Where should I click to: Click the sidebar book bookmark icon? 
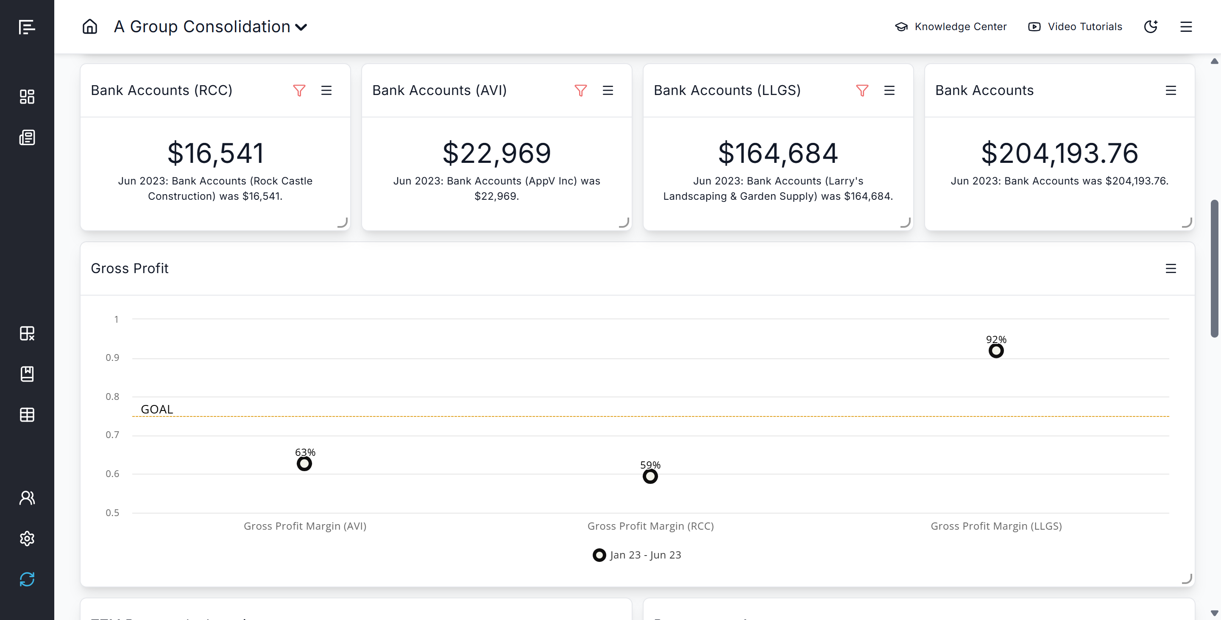tap(27, 374)
